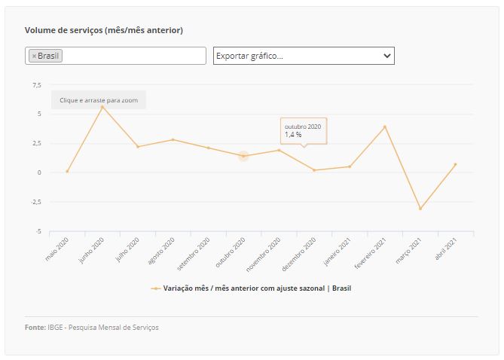This screenshot has height=360, width=504.
Task: Select the março 2021 lowest point
Action: pos(420,209)
